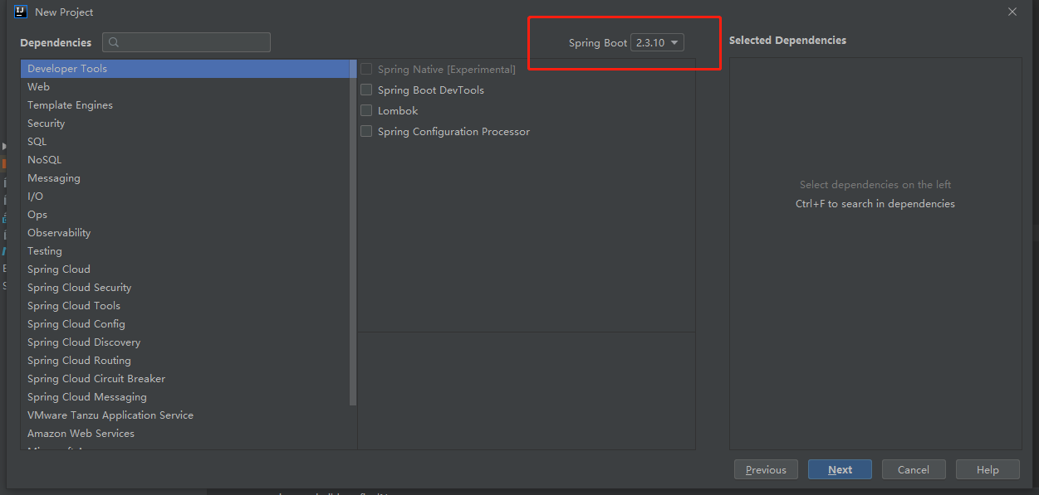
Task: Close the New Project dialog
Action: [x=1012, y=12]
